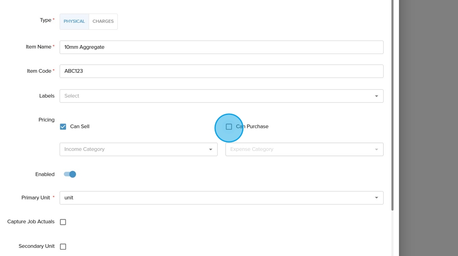Click the Income Category caret icon
This screenshot has height=256, width=458.
(211, 150)
